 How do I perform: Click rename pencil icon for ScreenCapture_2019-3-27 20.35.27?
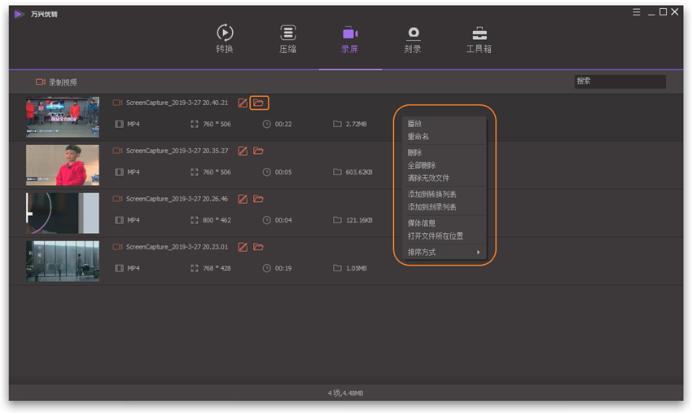pyautogui.click(x=243, y=151)
